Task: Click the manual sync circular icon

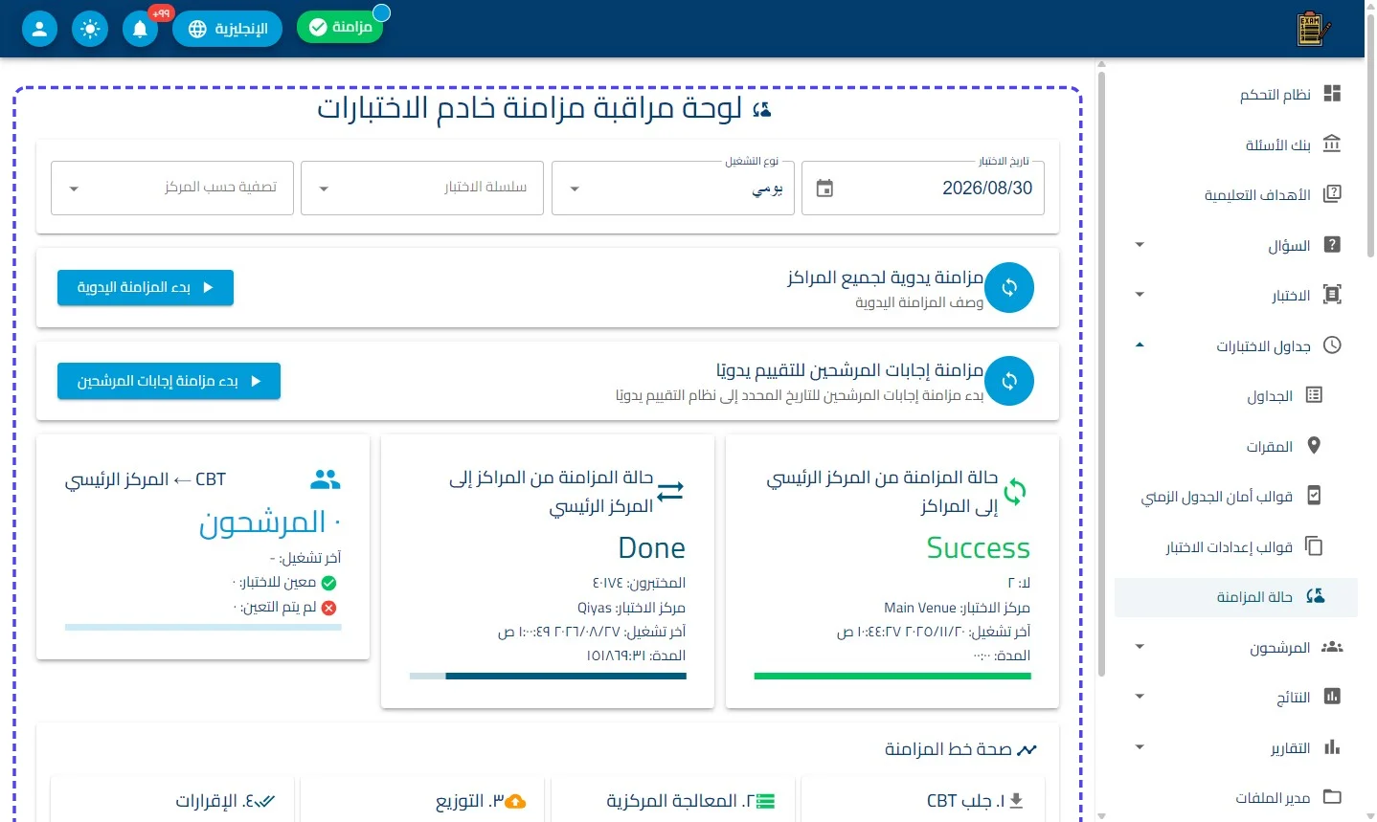Action: point(1009,287)
